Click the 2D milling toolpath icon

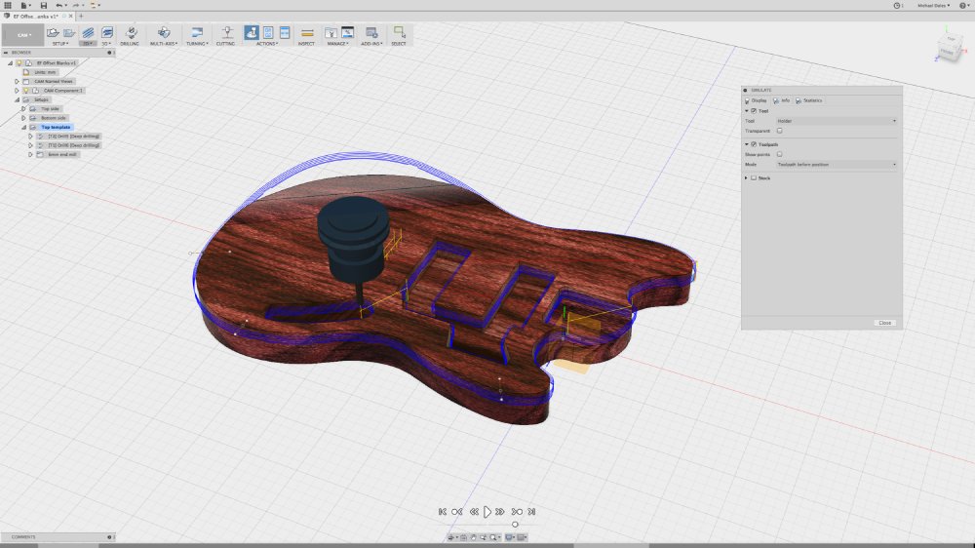88,32
